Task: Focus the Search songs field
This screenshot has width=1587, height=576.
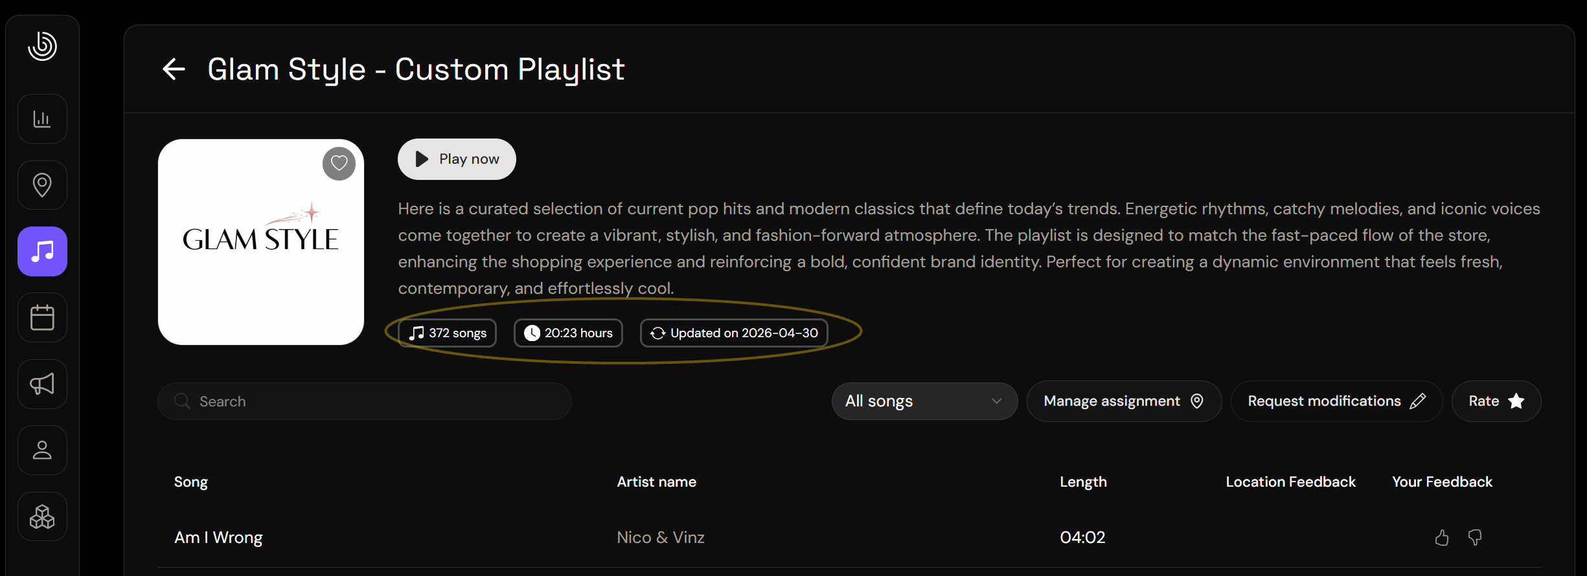Action: pos(365,401)
